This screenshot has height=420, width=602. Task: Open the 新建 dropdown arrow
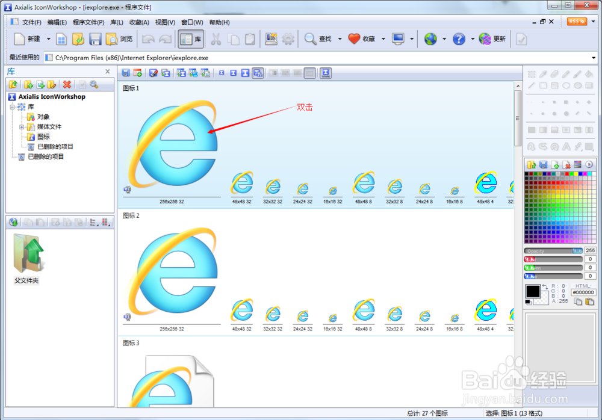[48, 39]
